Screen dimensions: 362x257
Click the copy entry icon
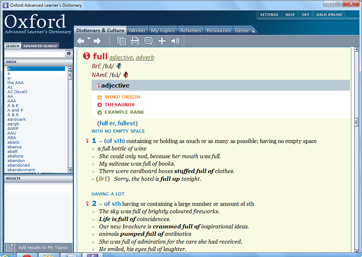(x=122, y=41)
